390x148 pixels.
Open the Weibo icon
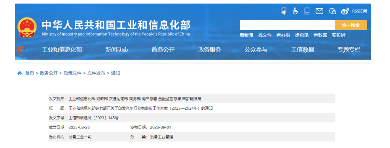(345, 11)
